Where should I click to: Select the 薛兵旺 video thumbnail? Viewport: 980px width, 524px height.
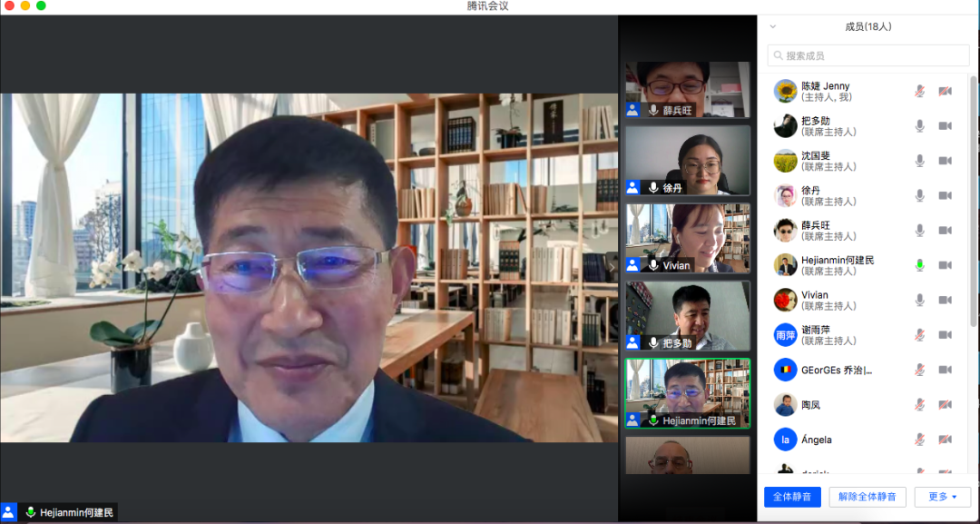pos(687,90)
